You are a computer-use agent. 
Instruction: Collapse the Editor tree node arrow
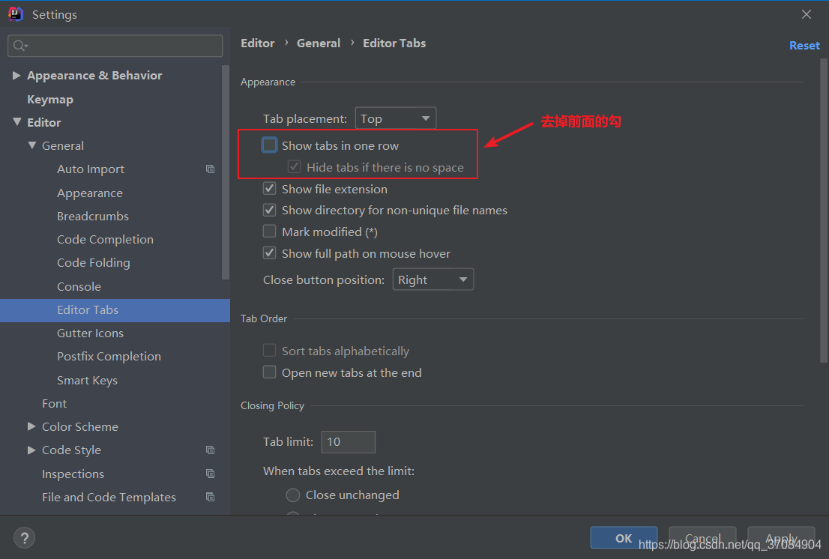coord(17,122)
